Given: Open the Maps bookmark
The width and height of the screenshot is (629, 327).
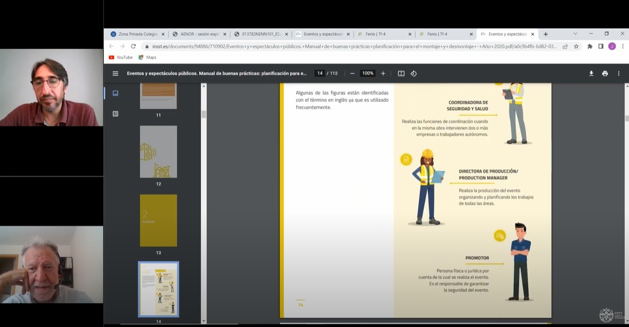Looking at the screenshot, I should point(147,58).
